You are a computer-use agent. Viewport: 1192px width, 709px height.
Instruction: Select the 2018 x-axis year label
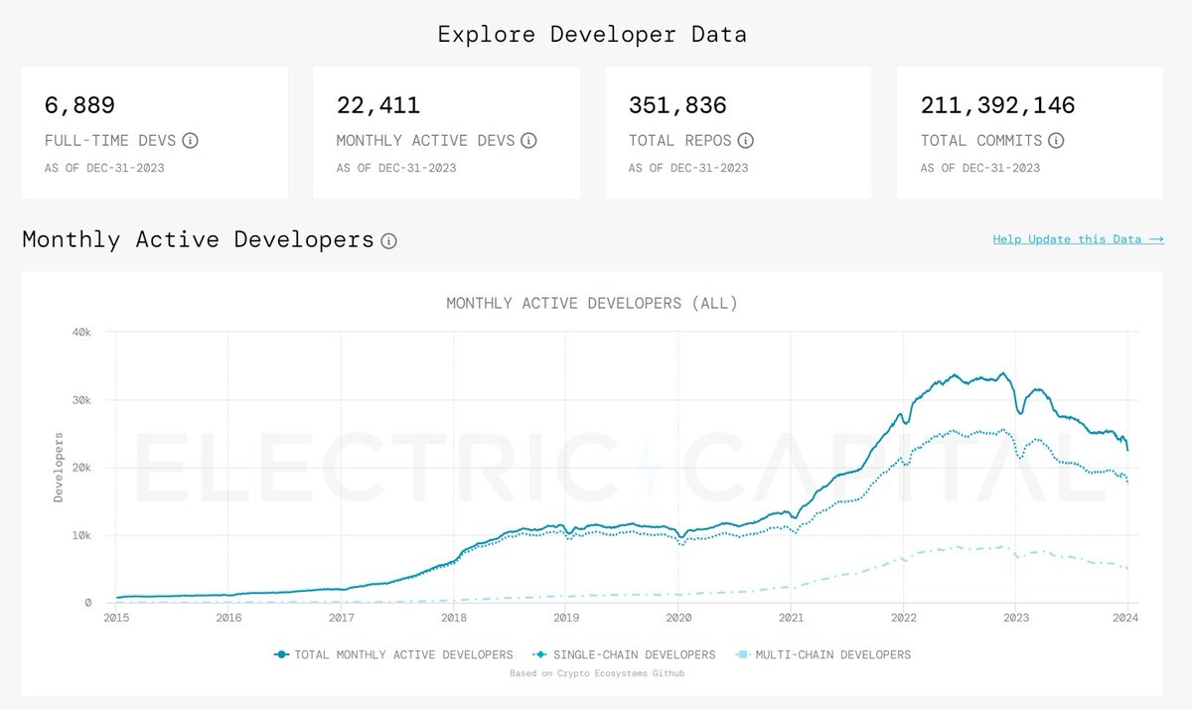point(454,618)
